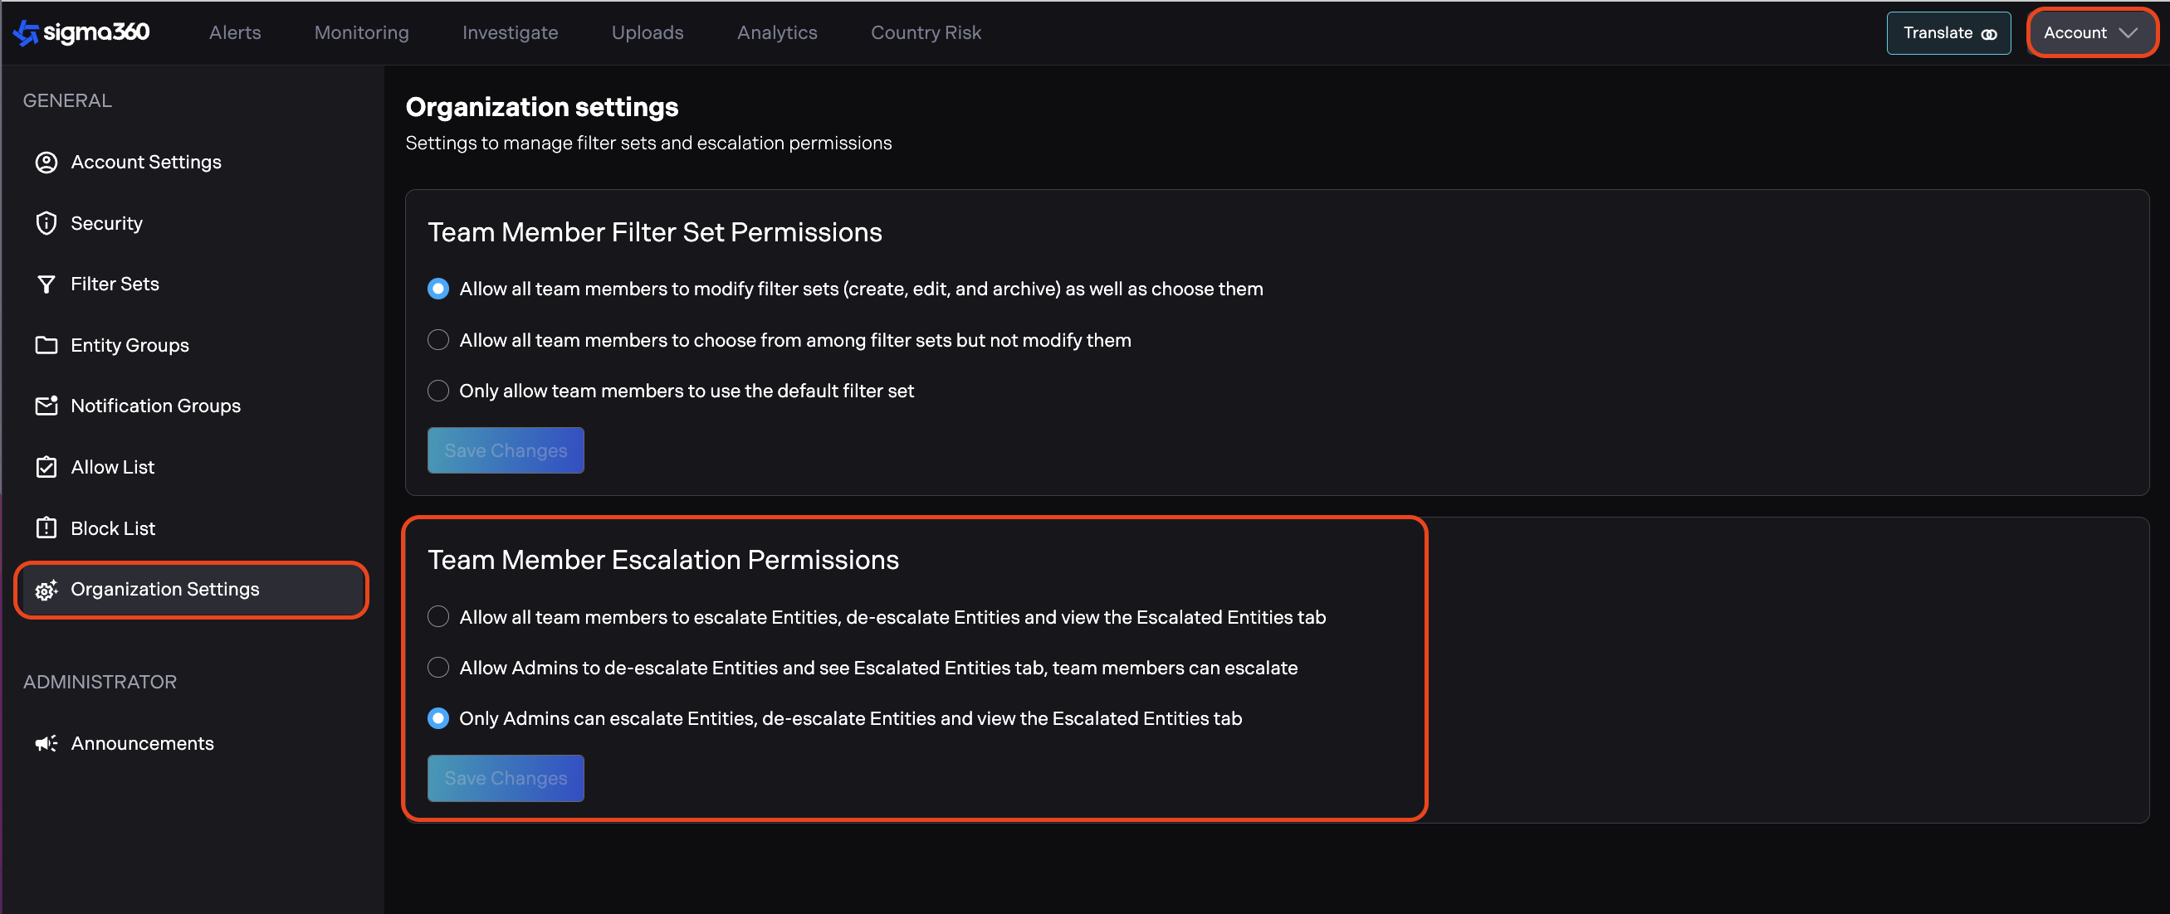Click the Entity Groups folder icon

click(46, 345)
